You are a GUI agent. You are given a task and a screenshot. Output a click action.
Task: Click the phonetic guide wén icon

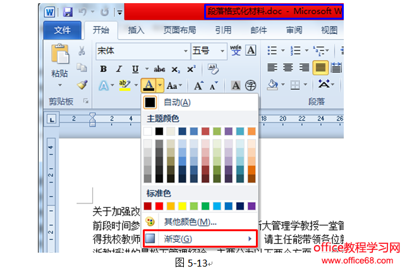(236, 50)
